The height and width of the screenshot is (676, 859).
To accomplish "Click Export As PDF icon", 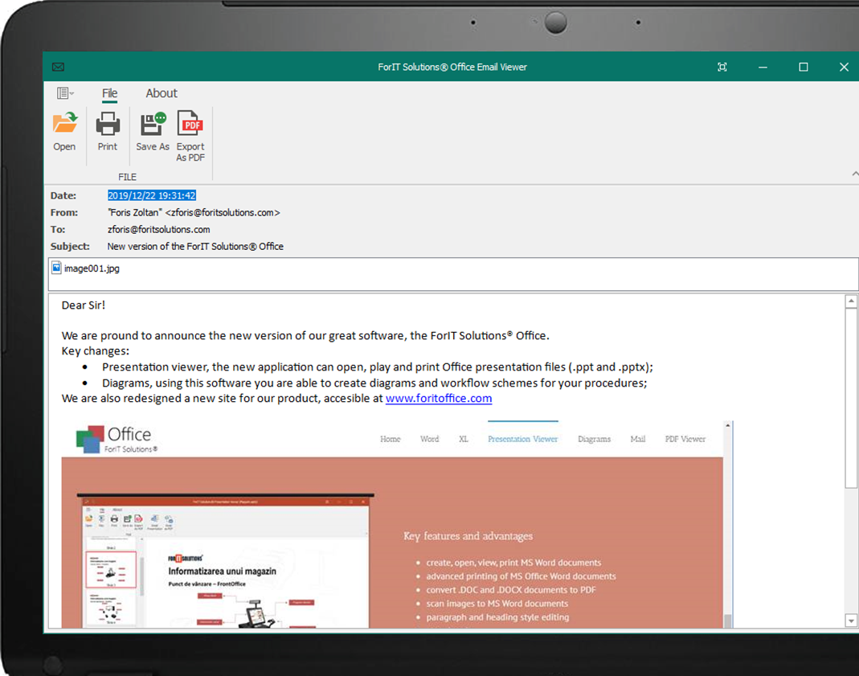I will [x=190, y=124].
